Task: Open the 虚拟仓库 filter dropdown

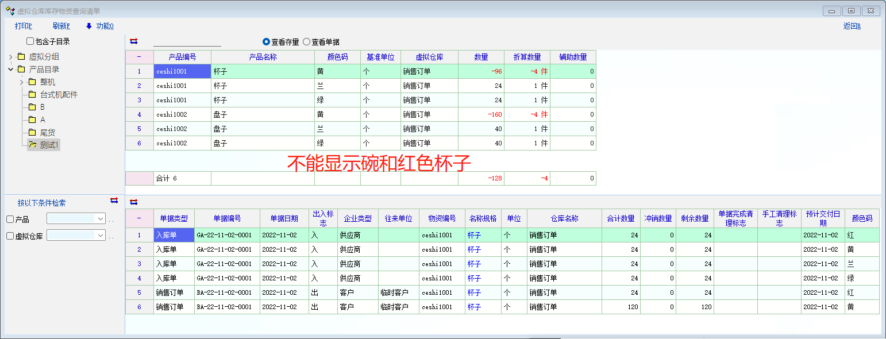Action: (x=101, y=236)
